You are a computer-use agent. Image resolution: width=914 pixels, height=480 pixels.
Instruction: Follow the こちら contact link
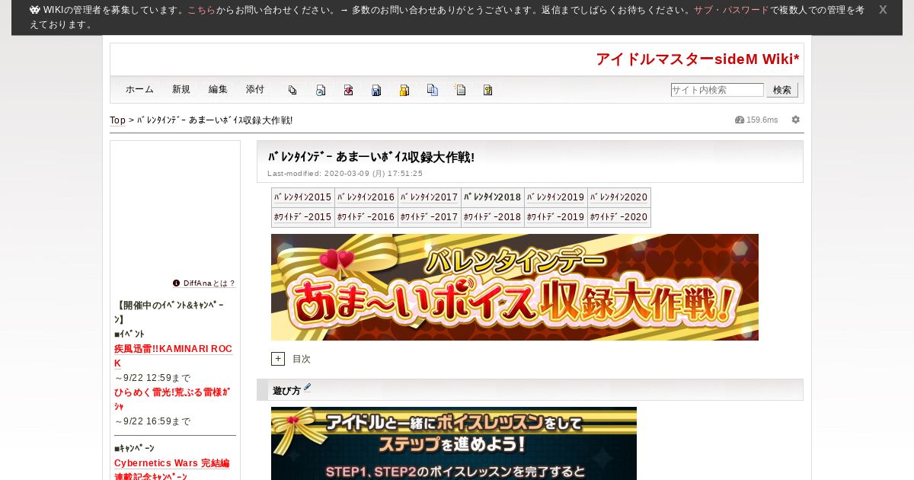coord(202,11)
